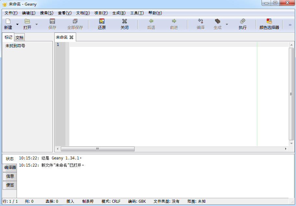Image resolution: width=296 pixels, height=206 pixels.
Task: Click the 范围: 未知 status entry
Action: coord(196,201)
